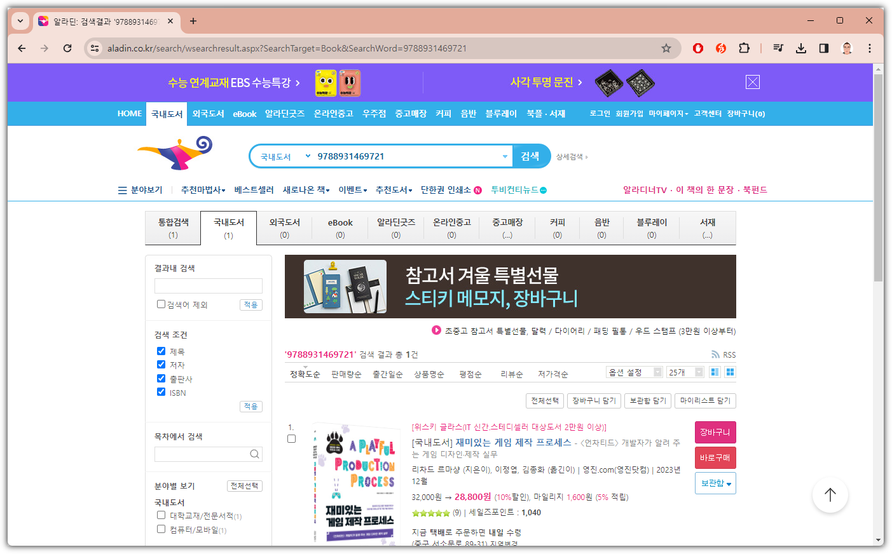This screenshot has height=554, width=892.
Task: Click the back-to-top arrow button
Action: (830, 495)
